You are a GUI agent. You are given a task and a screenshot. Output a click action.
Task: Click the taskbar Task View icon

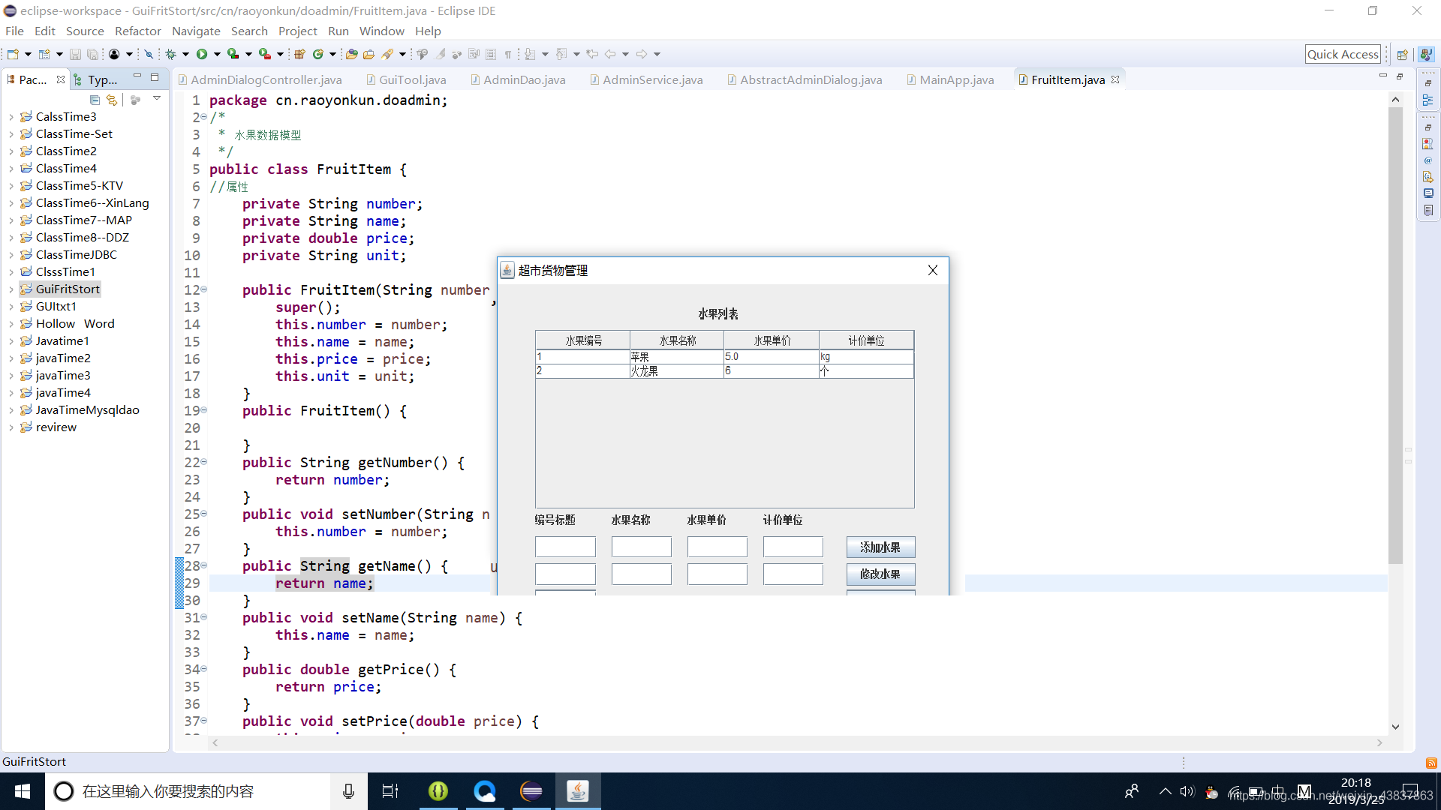pyautogui.click(x=390, y=791)
